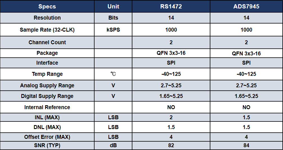
Task: Click the Temp Range row label
Action: (47, 74)
